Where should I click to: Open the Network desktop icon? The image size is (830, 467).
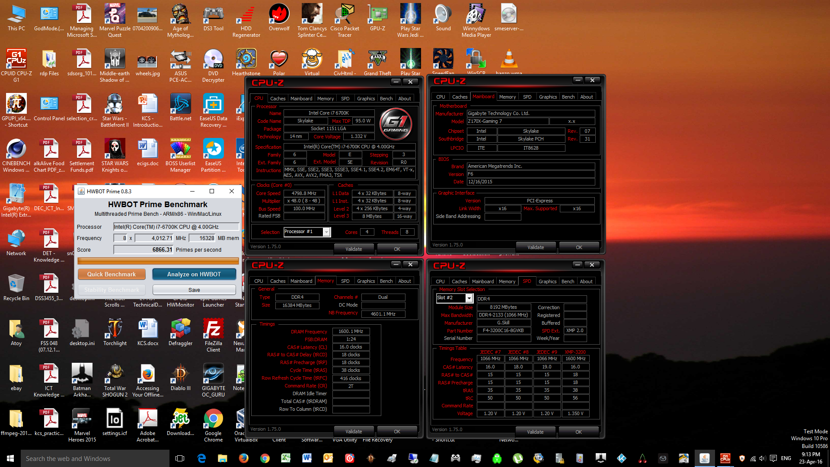tap(16, 243)
